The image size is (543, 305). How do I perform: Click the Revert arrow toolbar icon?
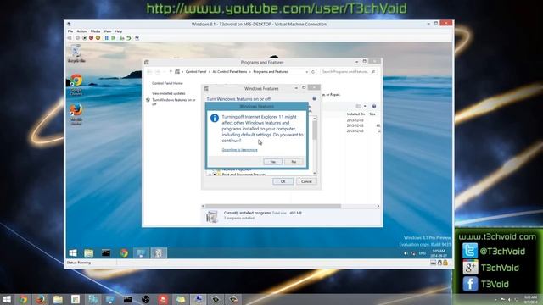[128, 38]
